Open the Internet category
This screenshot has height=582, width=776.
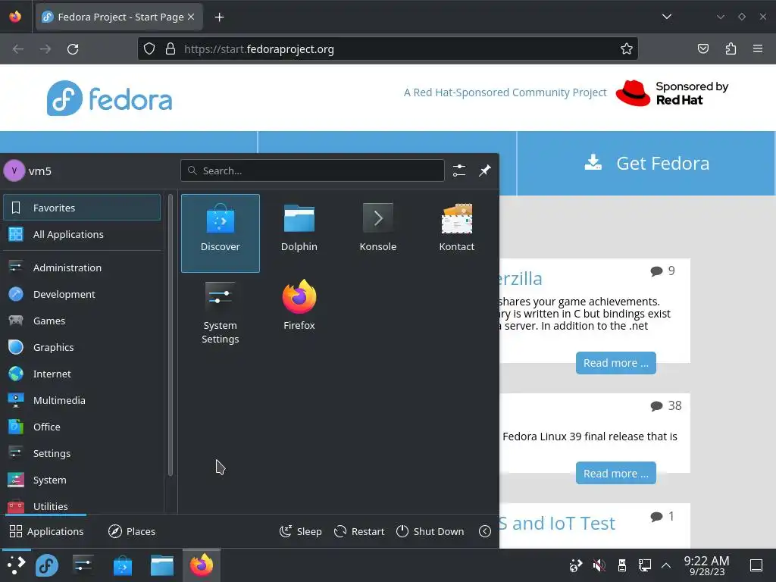tap(82, 374)
